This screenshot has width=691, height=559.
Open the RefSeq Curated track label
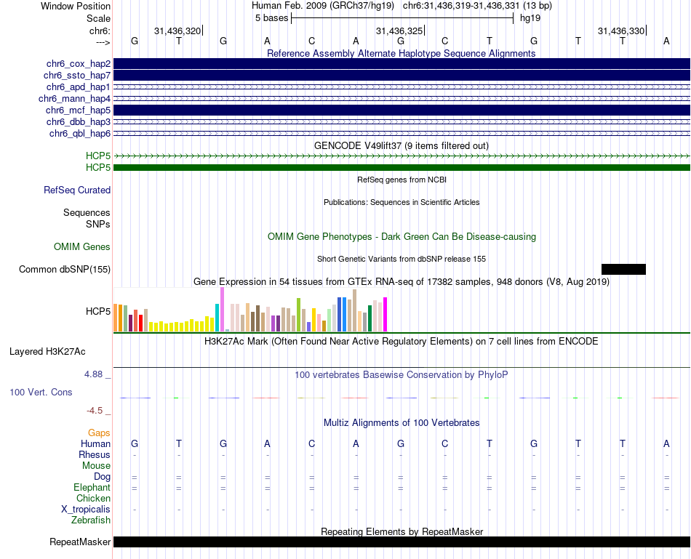pos(77,190)
